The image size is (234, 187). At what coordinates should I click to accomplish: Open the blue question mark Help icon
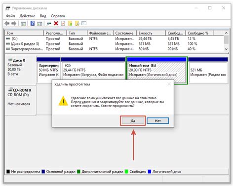tap(33, 23)
